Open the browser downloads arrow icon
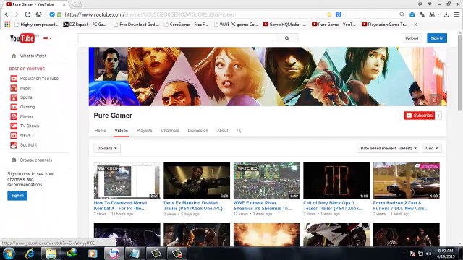The image size is (463, 260). point(446,14)
